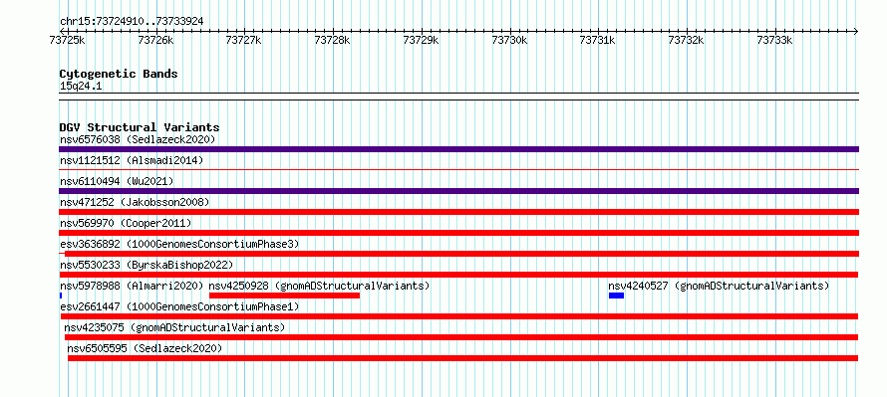Click the DGV Structural Variants track title
Image resolution: width=887 pixels, height=397 pixels.
tap(140, 127)
